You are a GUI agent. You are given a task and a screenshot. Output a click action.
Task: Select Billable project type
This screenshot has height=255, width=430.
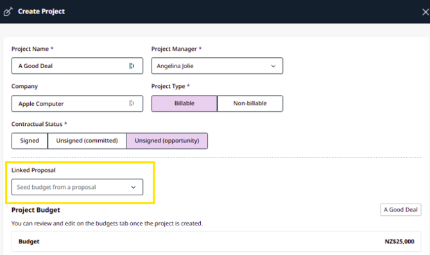pyautogui.click(x=184, y=103)
